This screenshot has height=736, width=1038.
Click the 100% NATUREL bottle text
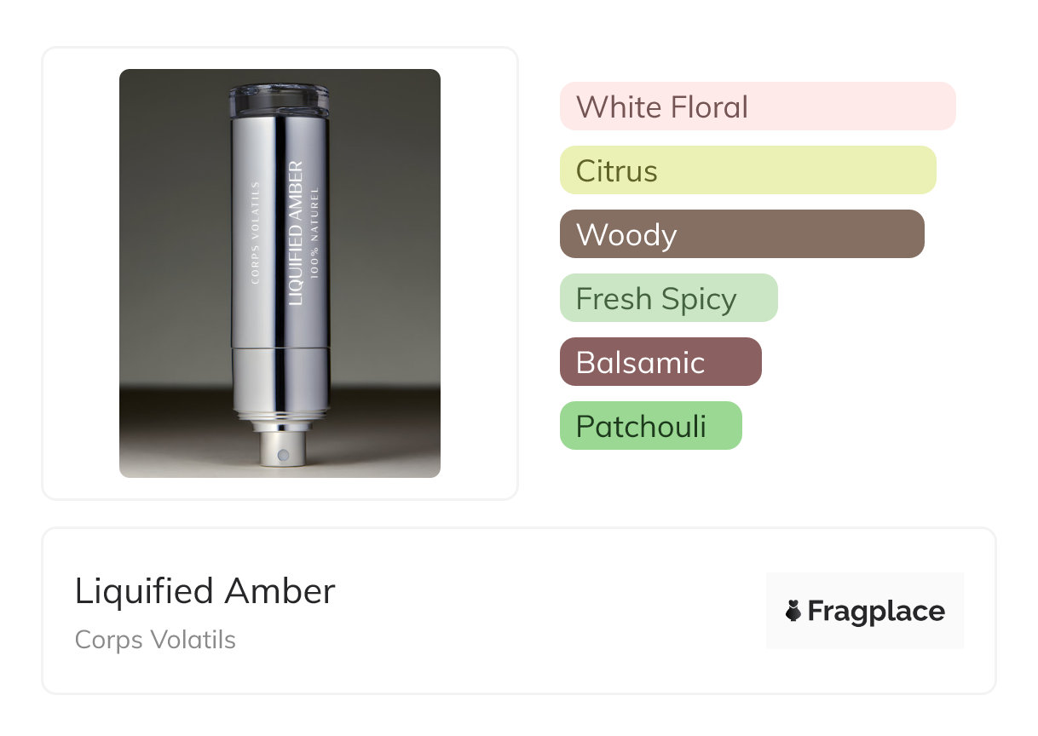[x=314, y=233]
